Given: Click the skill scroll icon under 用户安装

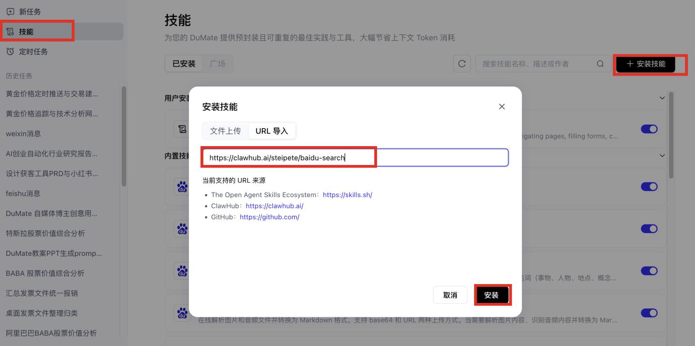Looking at the screenshot, I should (x=182, y=129).
